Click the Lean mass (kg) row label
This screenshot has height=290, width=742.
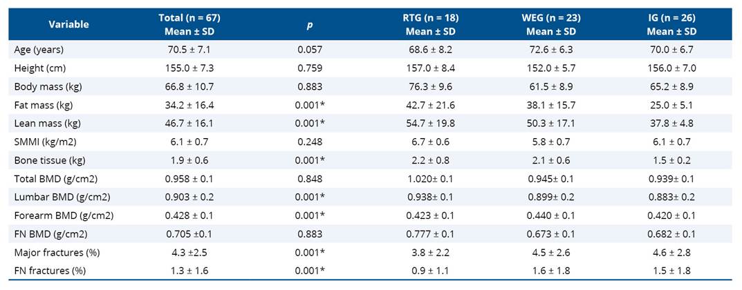[x=46, y=123]
